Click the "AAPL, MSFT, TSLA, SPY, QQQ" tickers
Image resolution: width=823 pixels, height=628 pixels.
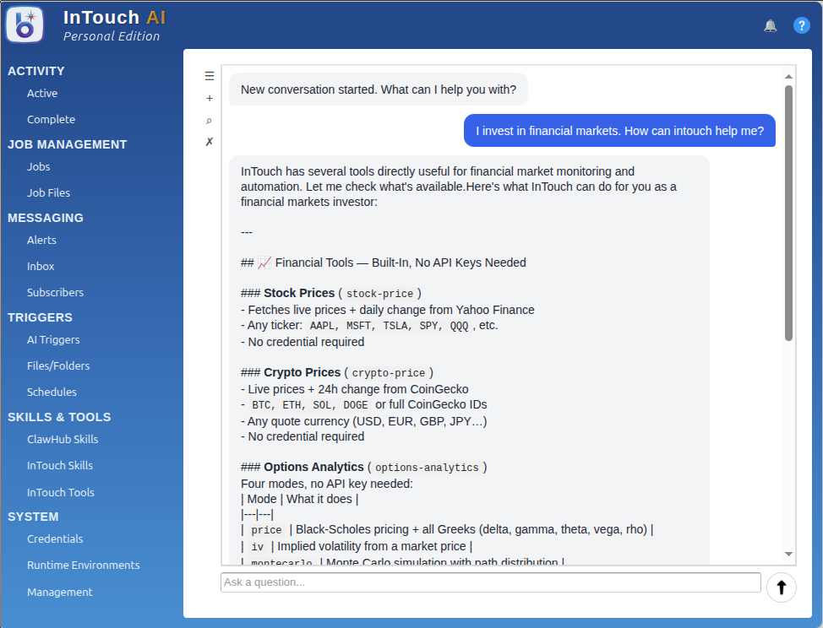click(389, 326)
